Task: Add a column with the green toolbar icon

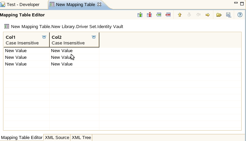Action: click(140, 15)
